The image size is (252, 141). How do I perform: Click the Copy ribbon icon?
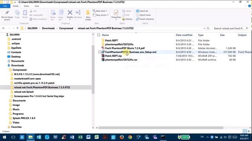click(x=17, y=13)
